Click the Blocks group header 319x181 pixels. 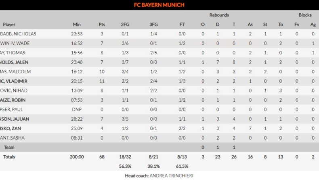(x=305, y=15)
